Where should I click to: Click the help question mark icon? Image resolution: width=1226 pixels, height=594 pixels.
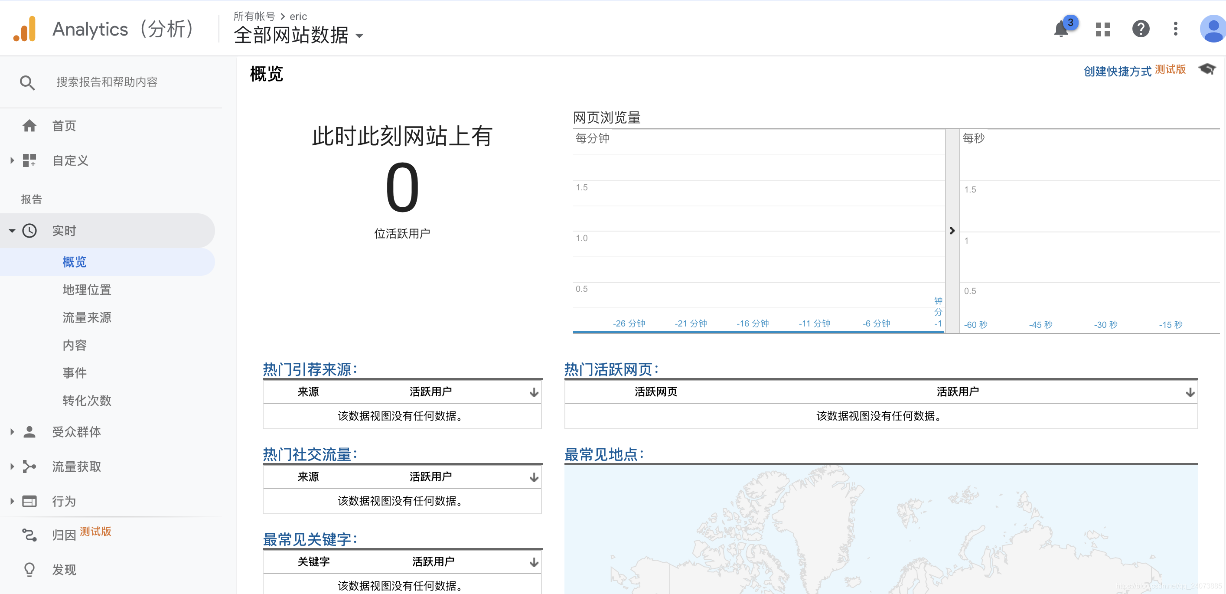1140,29
